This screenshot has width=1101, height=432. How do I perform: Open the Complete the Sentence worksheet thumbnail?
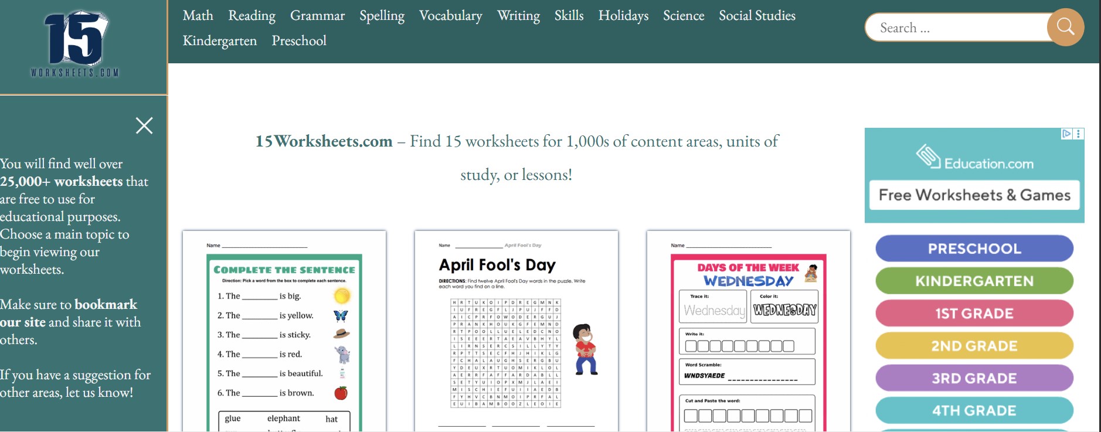coord(284,331)
